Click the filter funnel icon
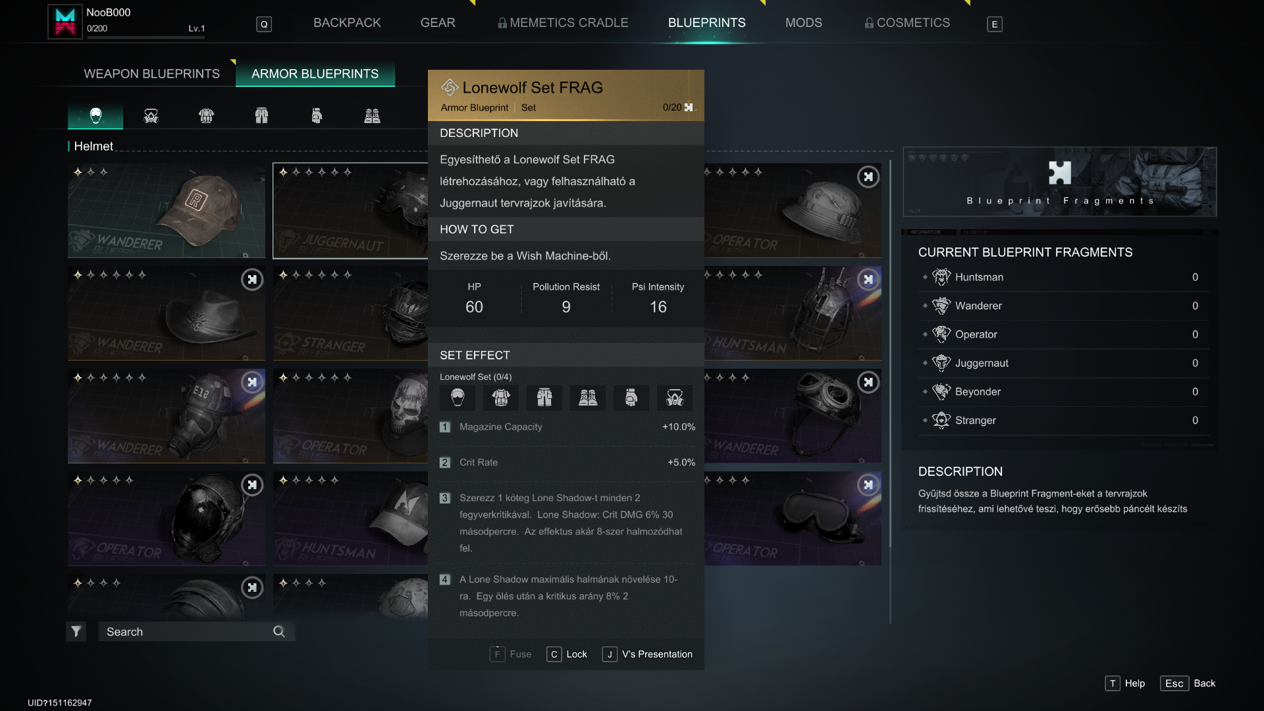This screenshot has height=711, width=1264. tap(76, 631)
